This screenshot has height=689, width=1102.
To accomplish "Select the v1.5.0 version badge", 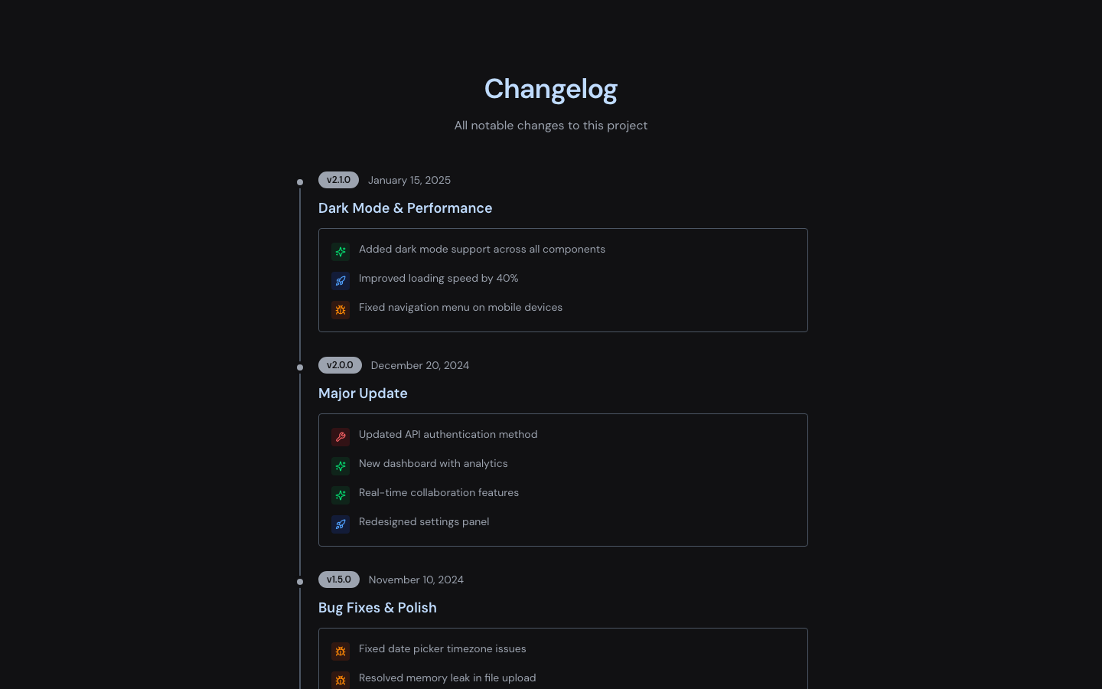I will [339, 580].
